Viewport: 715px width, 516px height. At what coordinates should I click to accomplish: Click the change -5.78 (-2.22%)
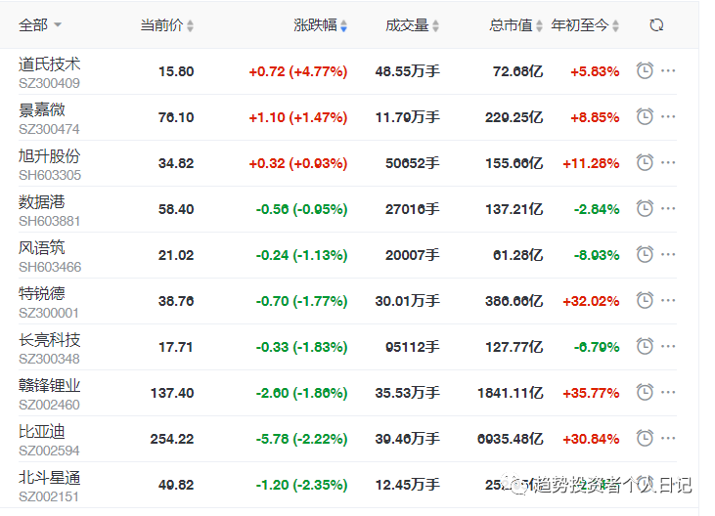(x=301, y=439)
